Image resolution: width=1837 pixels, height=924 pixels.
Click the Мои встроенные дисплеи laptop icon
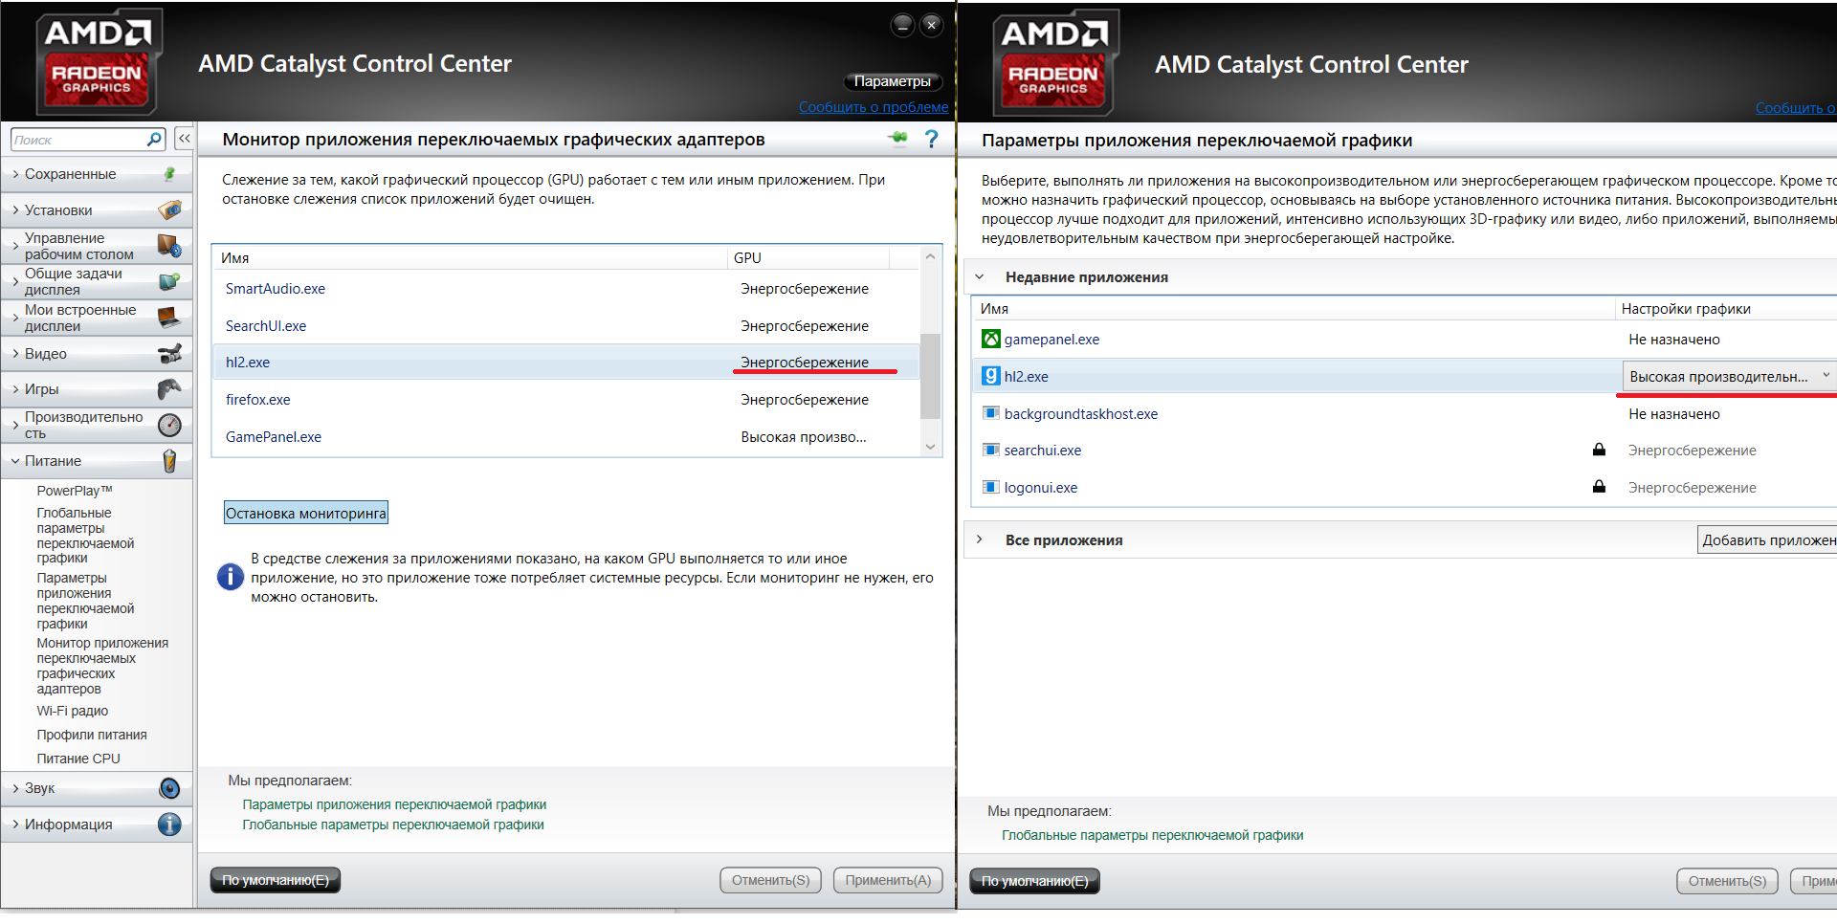click(x=169, y=317)
